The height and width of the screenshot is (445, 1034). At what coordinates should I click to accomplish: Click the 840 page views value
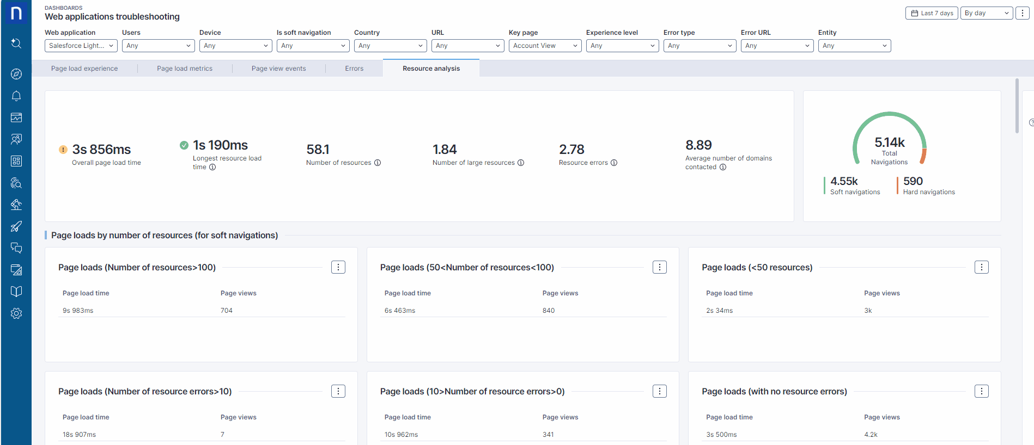coord(549,311)
